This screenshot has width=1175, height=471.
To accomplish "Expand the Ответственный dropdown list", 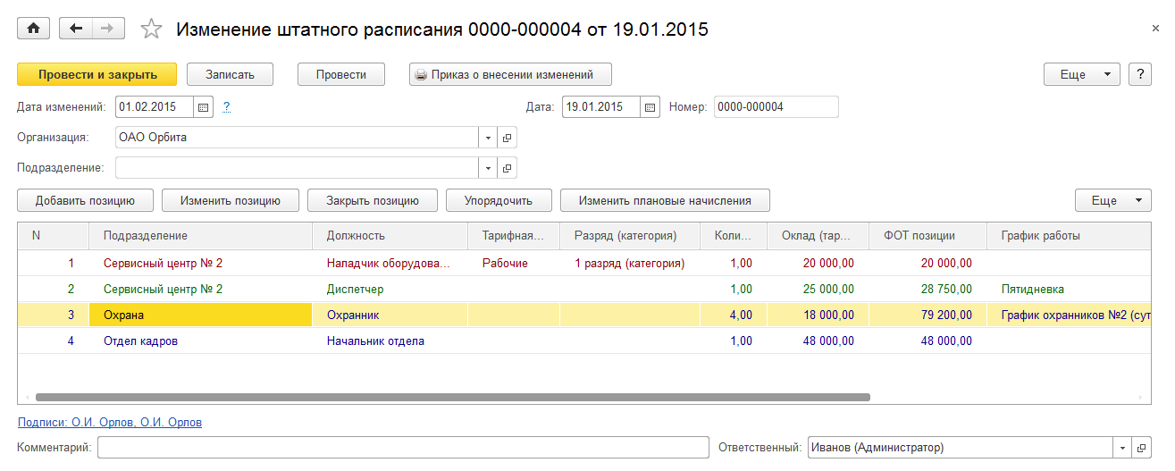I will click(1122, 448).
